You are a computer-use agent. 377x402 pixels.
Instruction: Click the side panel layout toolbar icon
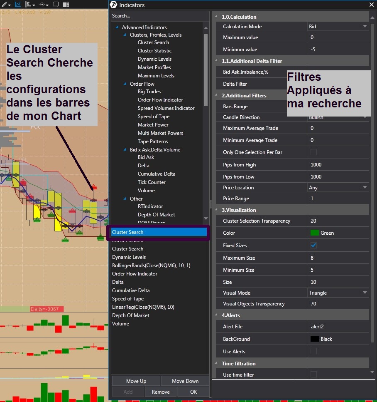pos(66,5)
